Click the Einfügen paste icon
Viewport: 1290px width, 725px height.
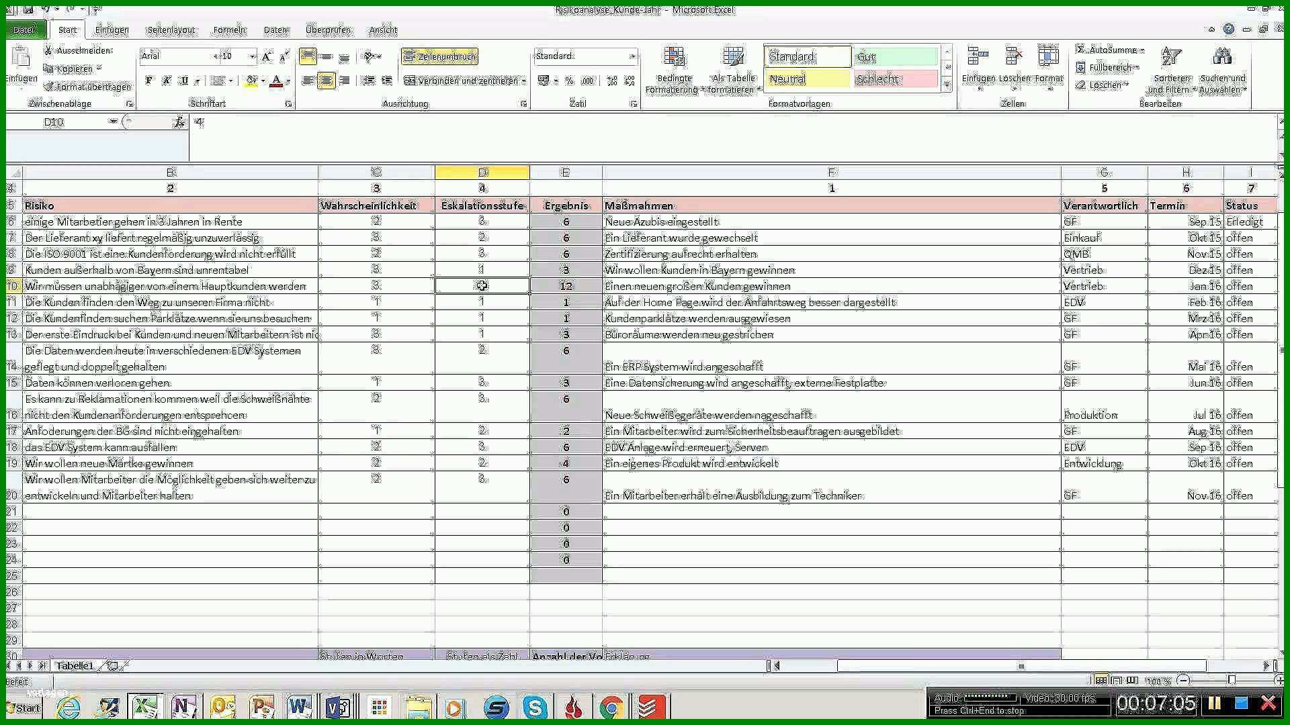coord(20,58)
